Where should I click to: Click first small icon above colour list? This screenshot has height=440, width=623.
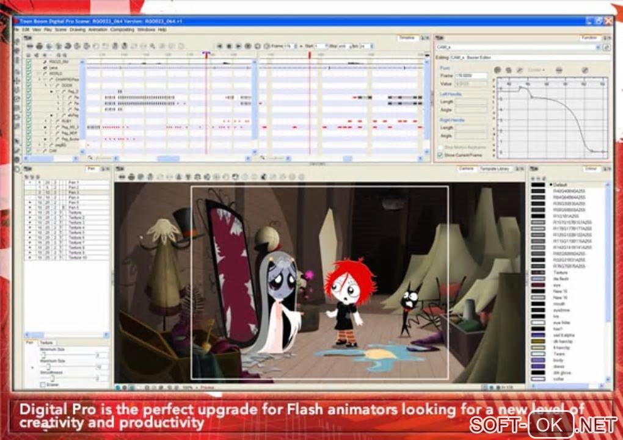click(x=533, y=178)
